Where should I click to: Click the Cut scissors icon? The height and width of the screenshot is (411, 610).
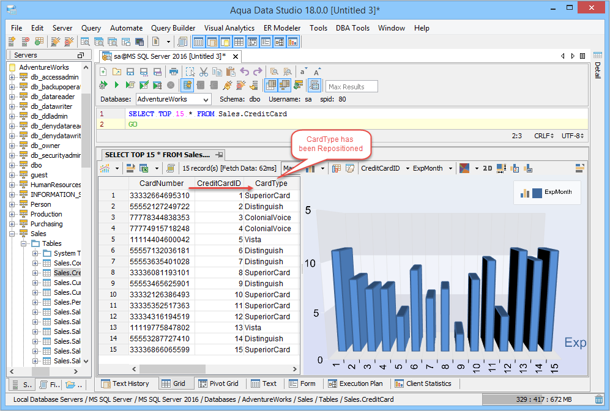coord(204,72)
